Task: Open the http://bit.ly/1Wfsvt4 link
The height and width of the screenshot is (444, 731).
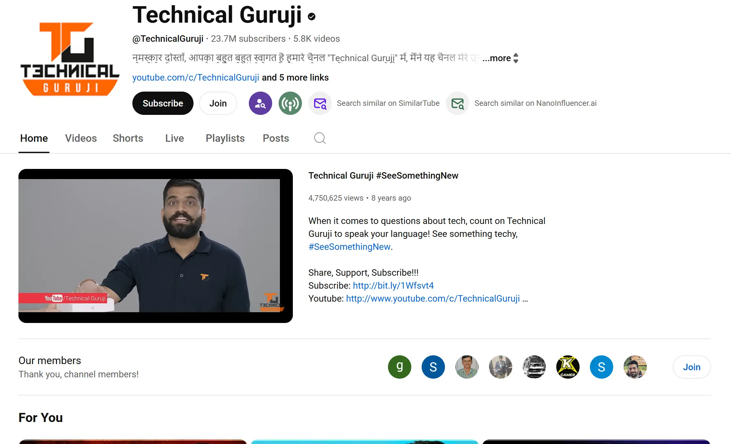Action: tap(393, 286)
